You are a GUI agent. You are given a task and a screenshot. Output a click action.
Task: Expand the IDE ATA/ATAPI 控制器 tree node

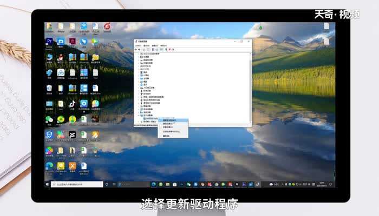coord(139,53)
